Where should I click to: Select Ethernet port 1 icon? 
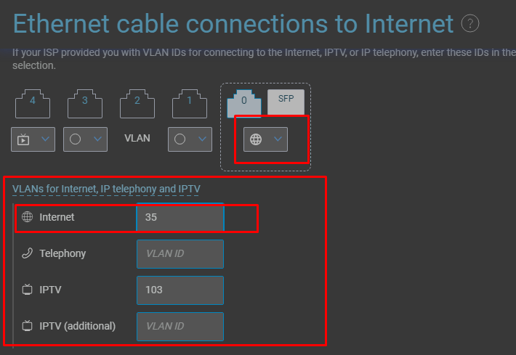[190, 104]
